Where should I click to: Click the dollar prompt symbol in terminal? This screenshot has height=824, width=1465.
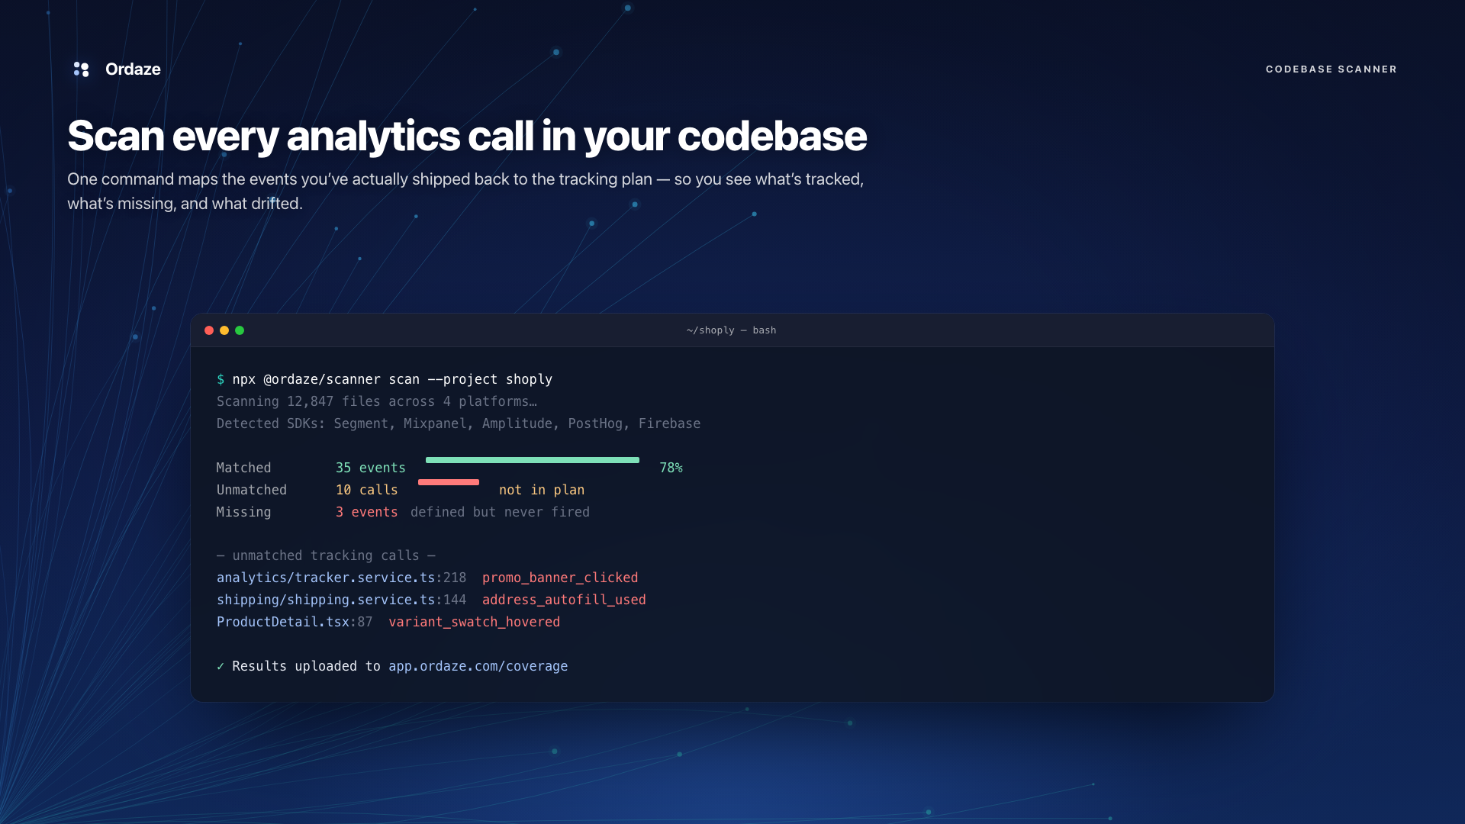pyautogui.click(x=221, y=379)
